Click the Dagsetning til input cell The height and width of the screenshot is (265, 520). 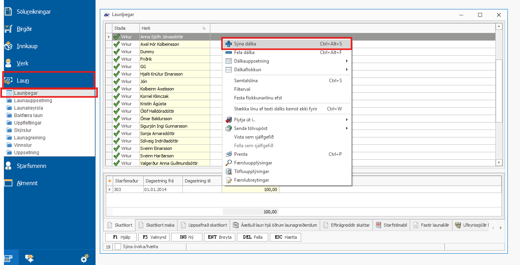[x=202, y=189]
